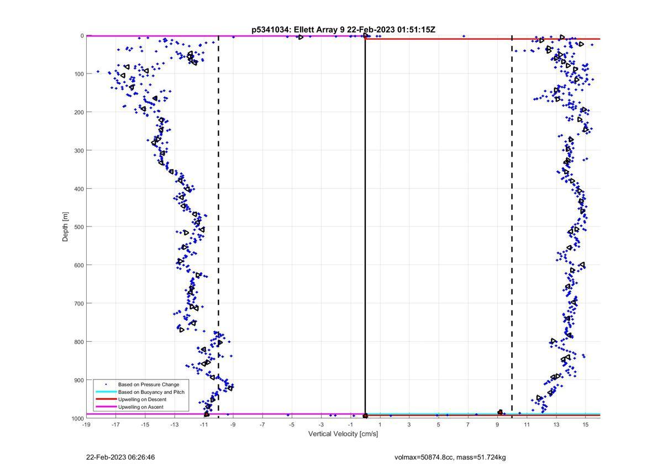Select the "Depth [m]" y-axis label

point(66,226)
